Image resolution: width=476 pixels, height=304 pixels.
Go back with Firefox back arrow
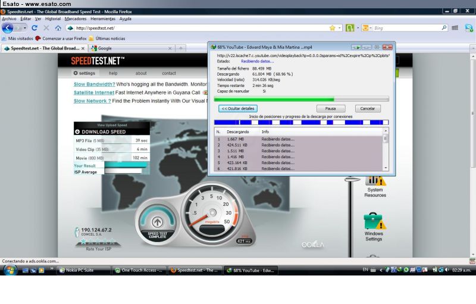point(7,28)
